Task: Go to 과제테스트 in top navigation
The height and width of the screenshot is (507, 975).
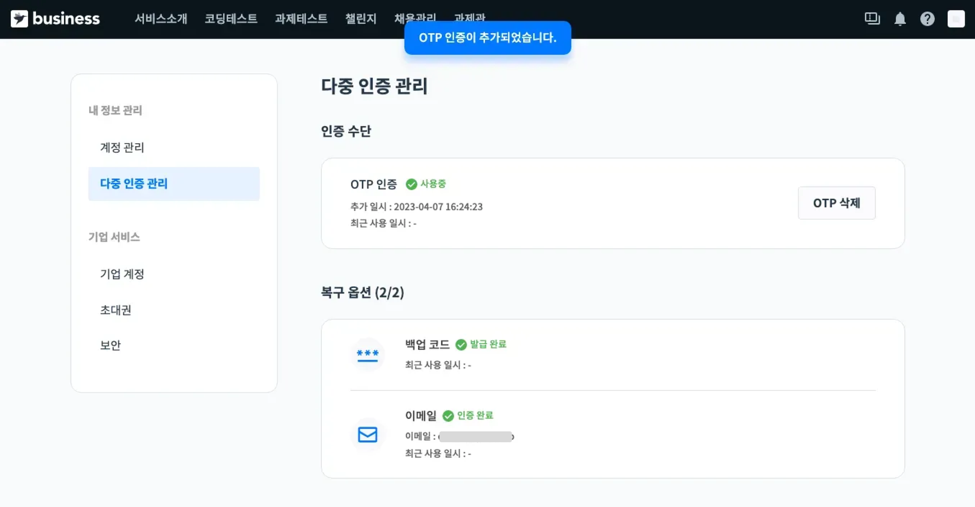Action: pos(301,19)
